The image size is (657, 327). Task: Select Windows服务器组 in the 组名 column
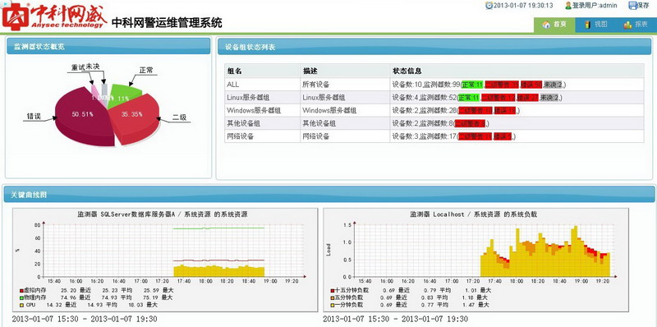(x=254, y=110)
